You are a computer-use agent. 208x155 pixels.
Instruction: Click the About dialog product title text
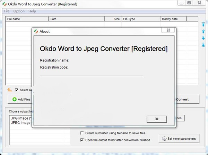pyautogui.click(x=104, y=49)
